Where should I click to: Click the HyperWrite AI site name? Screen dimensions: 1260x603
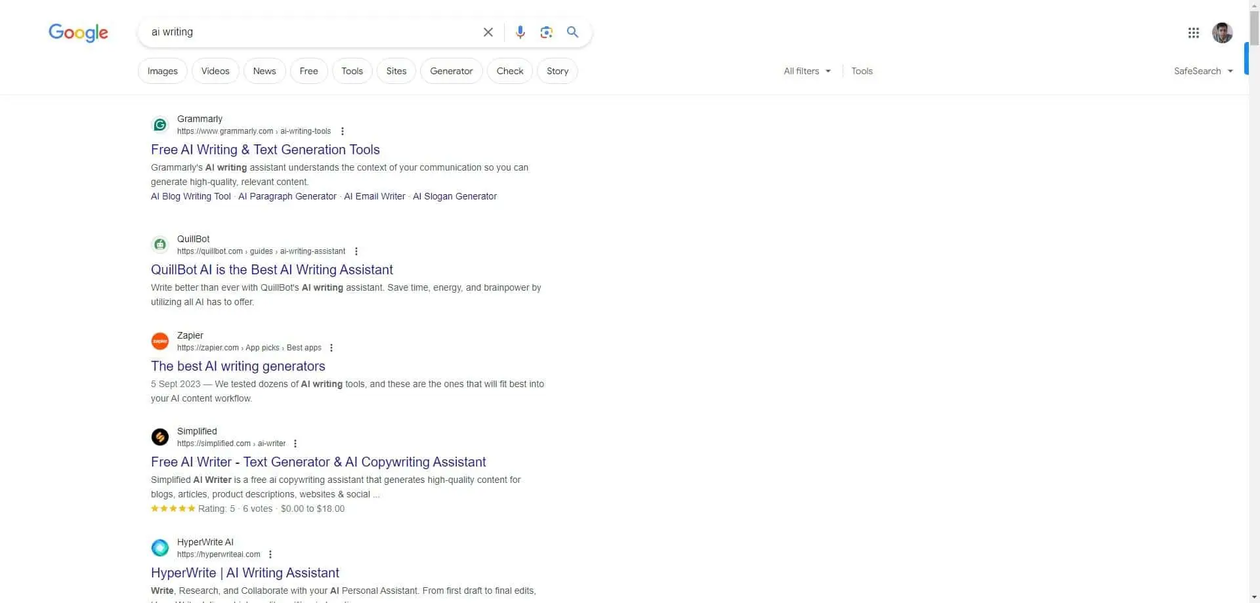tap(205, 542)
